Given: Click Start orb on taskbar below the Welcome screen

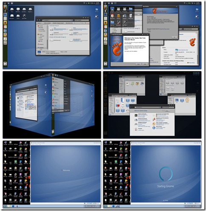Looking at the screenshot, I should pyautogui.click(x=5, y=206).
